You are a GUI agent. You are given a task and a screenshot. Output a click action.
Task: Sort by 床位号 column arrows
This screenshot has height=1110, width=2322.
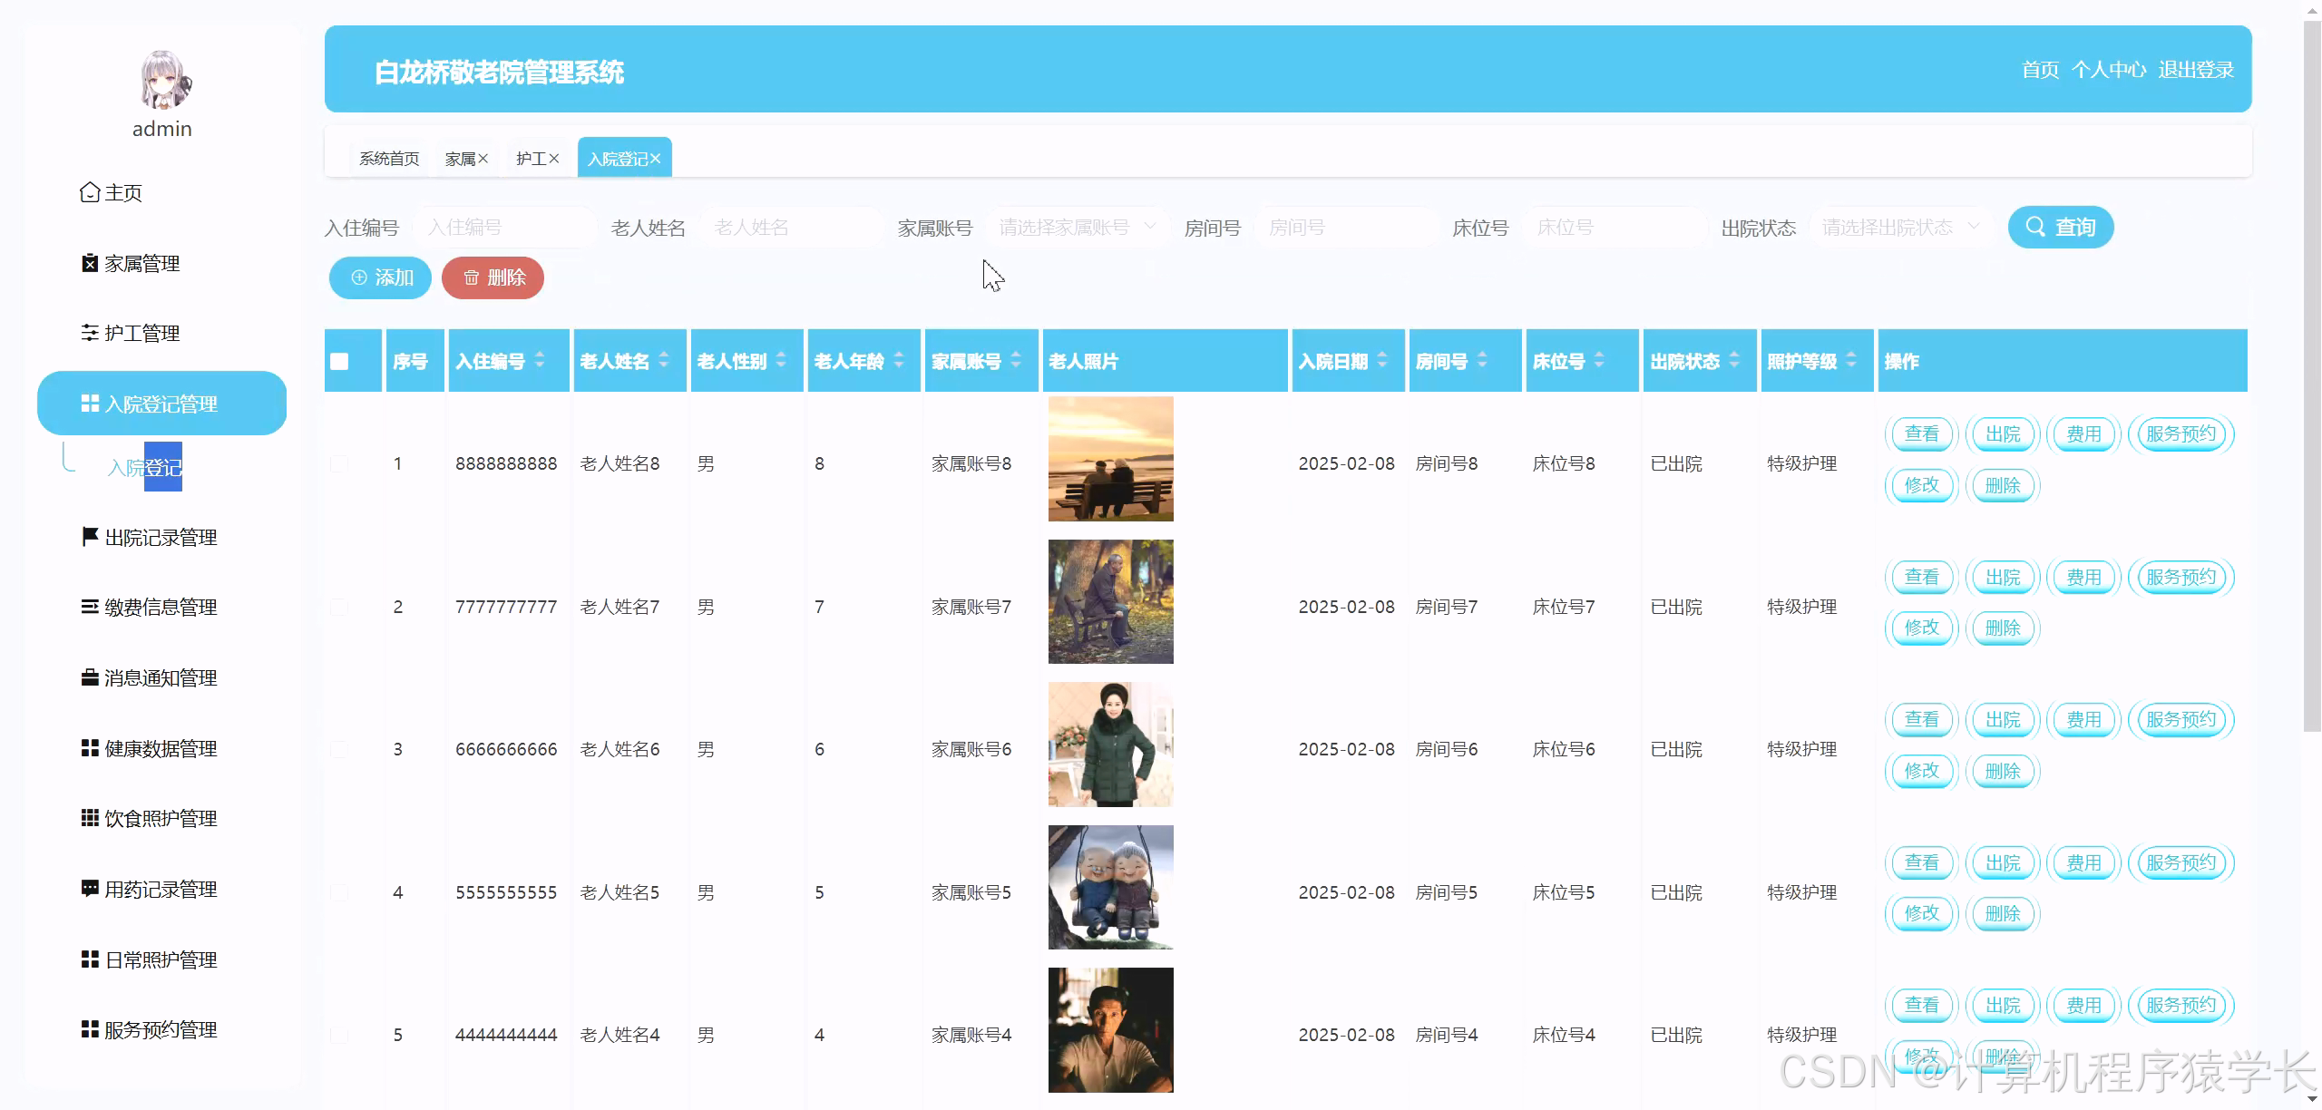[1599, 360]
